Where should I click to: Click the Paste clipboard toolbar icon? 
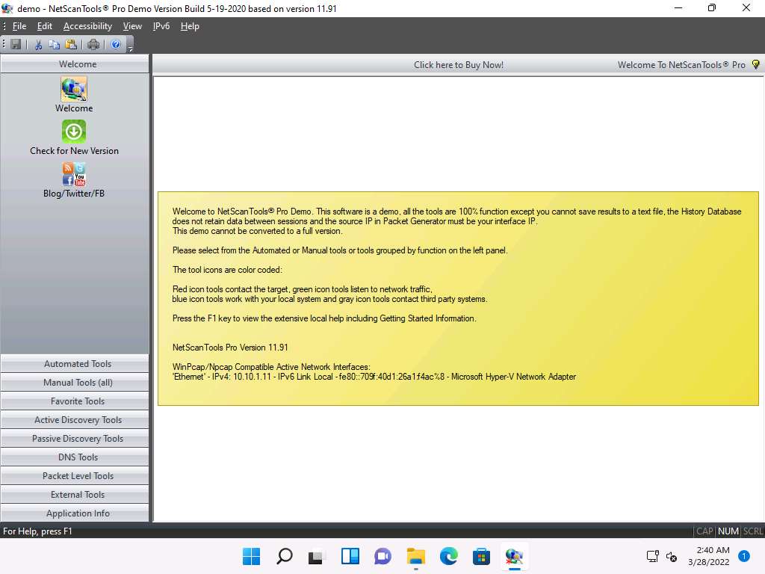click(x=71, y=45)
